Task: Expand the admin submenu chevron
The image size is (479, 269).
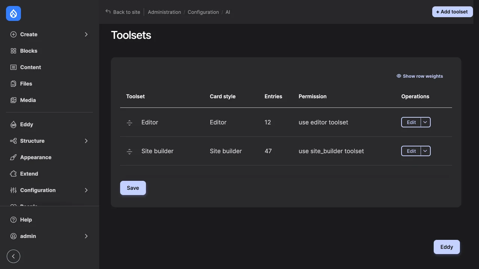Action: [x=86, y=236]
